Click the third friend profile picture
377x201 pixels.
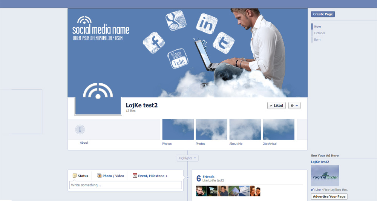tap(223, 191)
